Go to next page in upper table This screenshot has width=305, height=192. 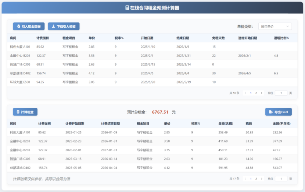coord(262,93)
